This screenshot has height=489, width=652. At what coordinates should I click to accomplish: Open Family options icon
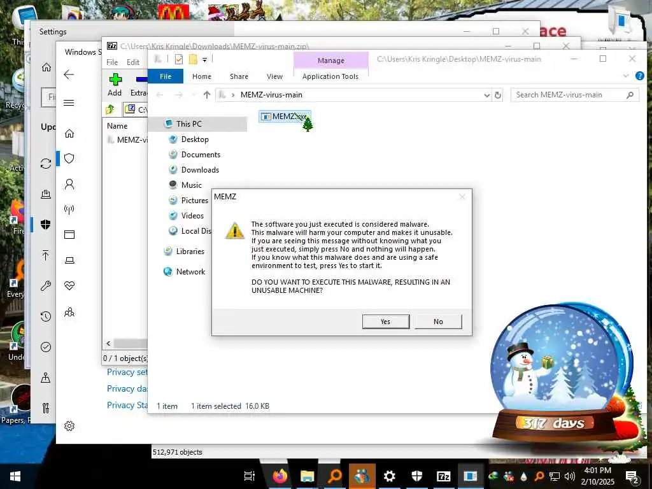tap(69, 312)
